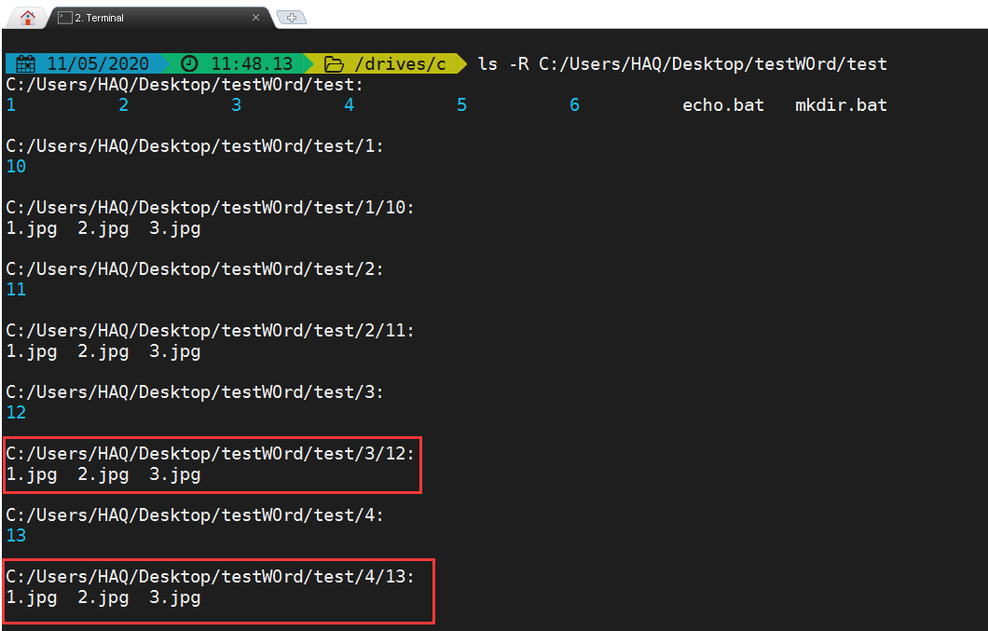
Task: Select 1.jpg under test/2/11
Action: (x=32, y=351)
